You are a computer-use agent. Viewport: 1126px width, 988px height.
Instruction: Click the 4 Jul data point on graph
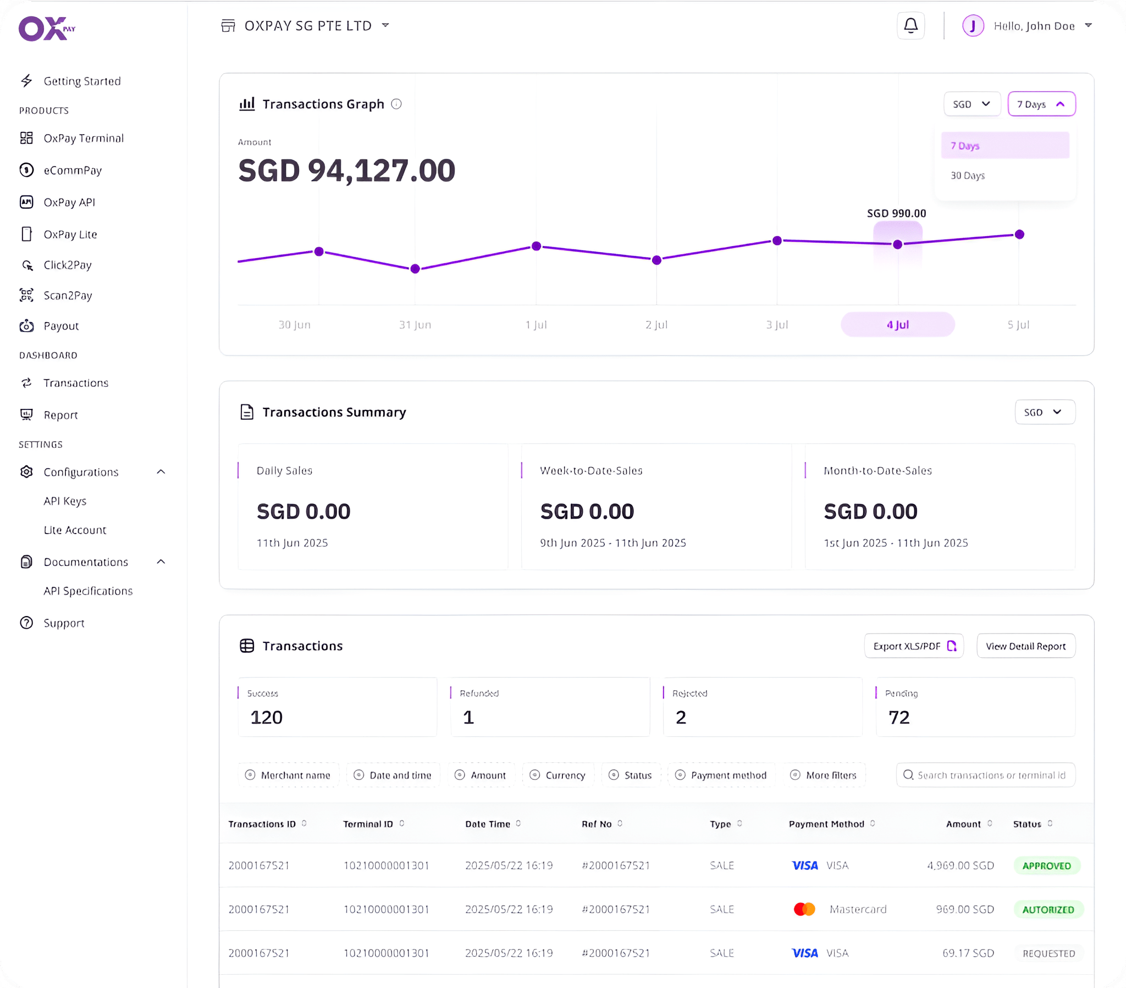pos(897,245)
